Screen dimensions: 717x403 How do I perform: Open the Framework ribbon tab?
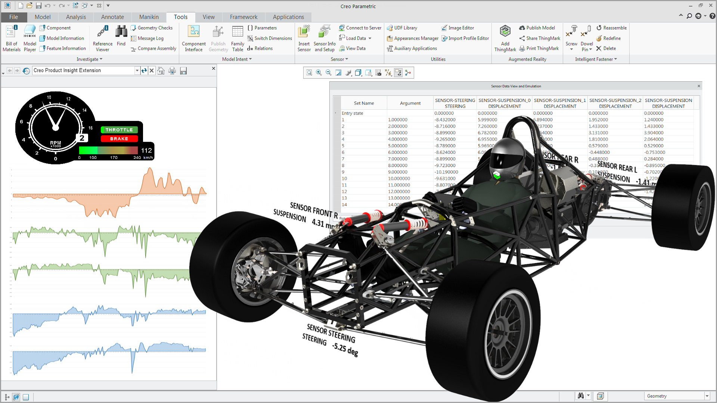243,17
